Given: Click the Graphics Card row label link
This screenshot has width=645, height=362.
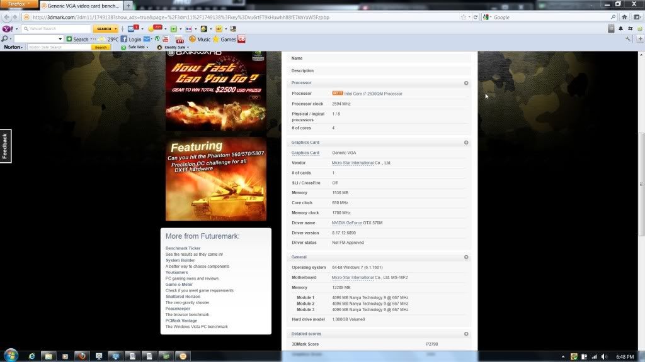Looking at the screenshot, I should [305, 153].
